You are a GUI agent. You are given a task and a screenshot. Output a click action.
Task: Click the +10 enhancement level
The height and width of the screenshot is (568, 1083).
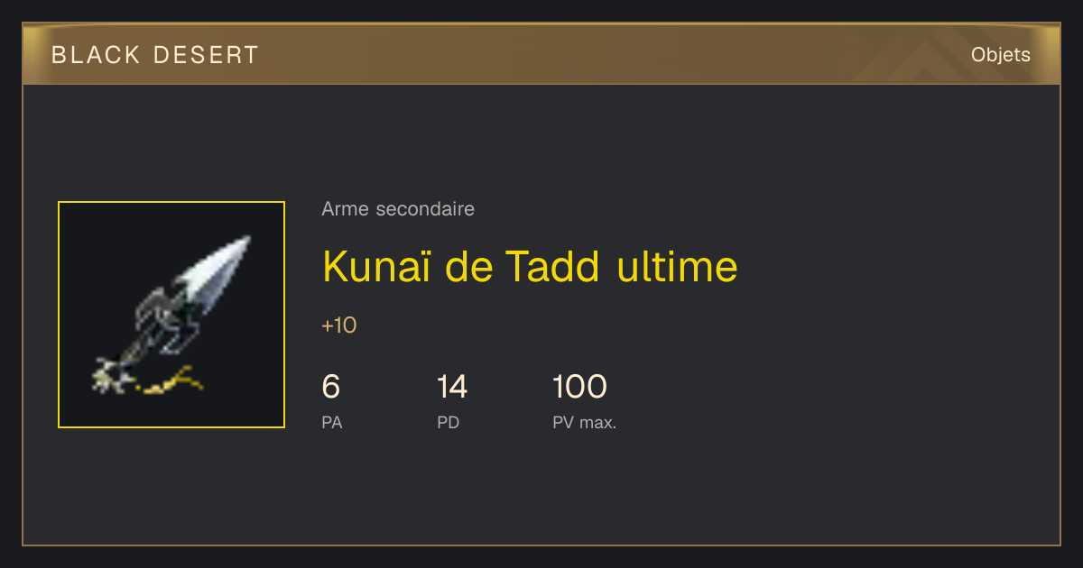[339, 325]
